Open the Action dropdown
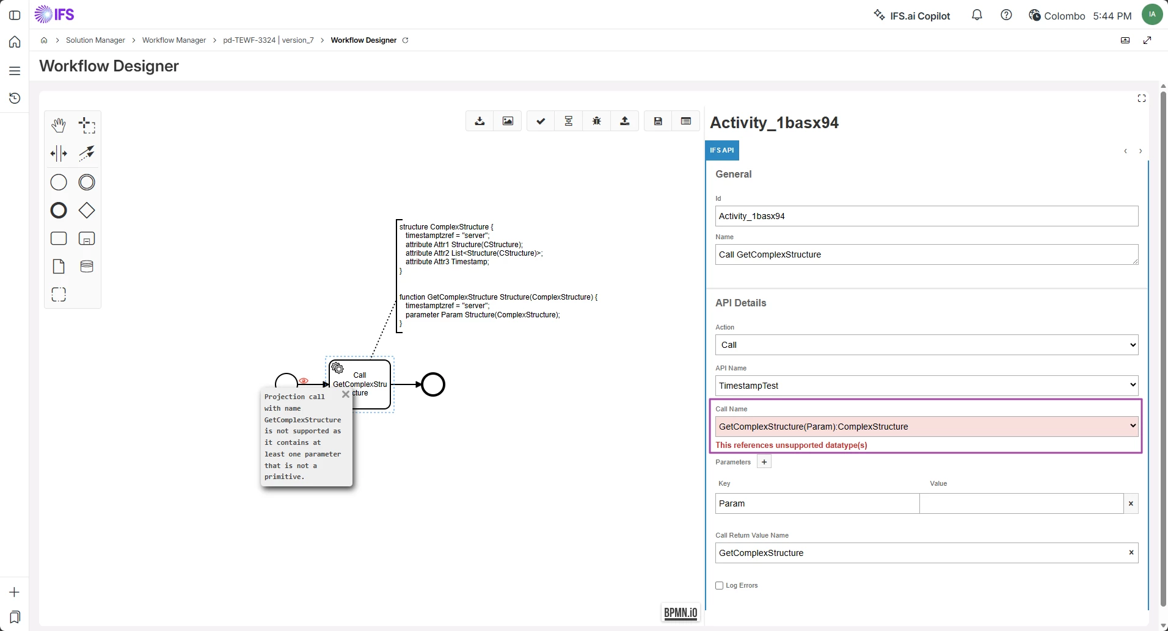1168x631 pixels. coord(927,345)
